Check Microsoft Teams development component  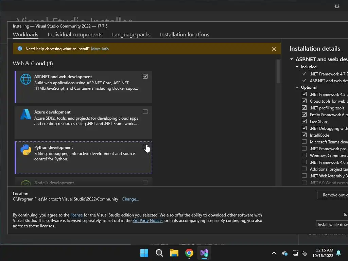coord(304,142)
